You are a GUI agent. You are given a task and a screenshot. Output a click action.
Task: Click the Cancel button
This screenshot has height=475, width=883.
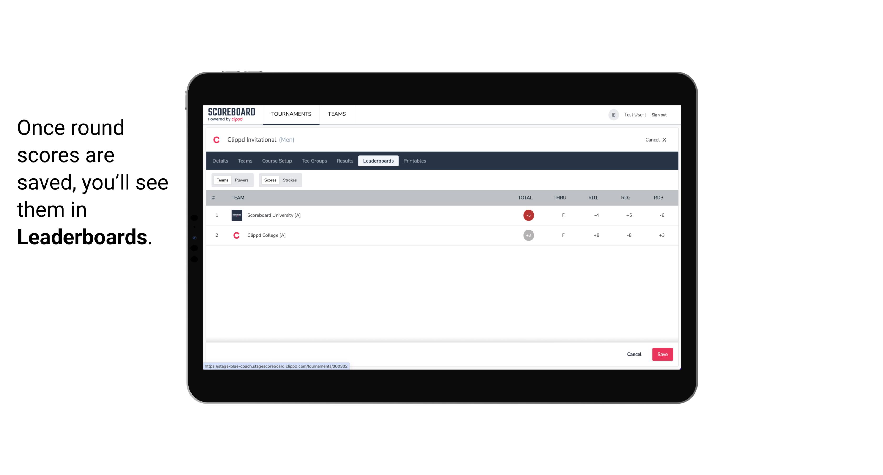(x=634, y=354)
